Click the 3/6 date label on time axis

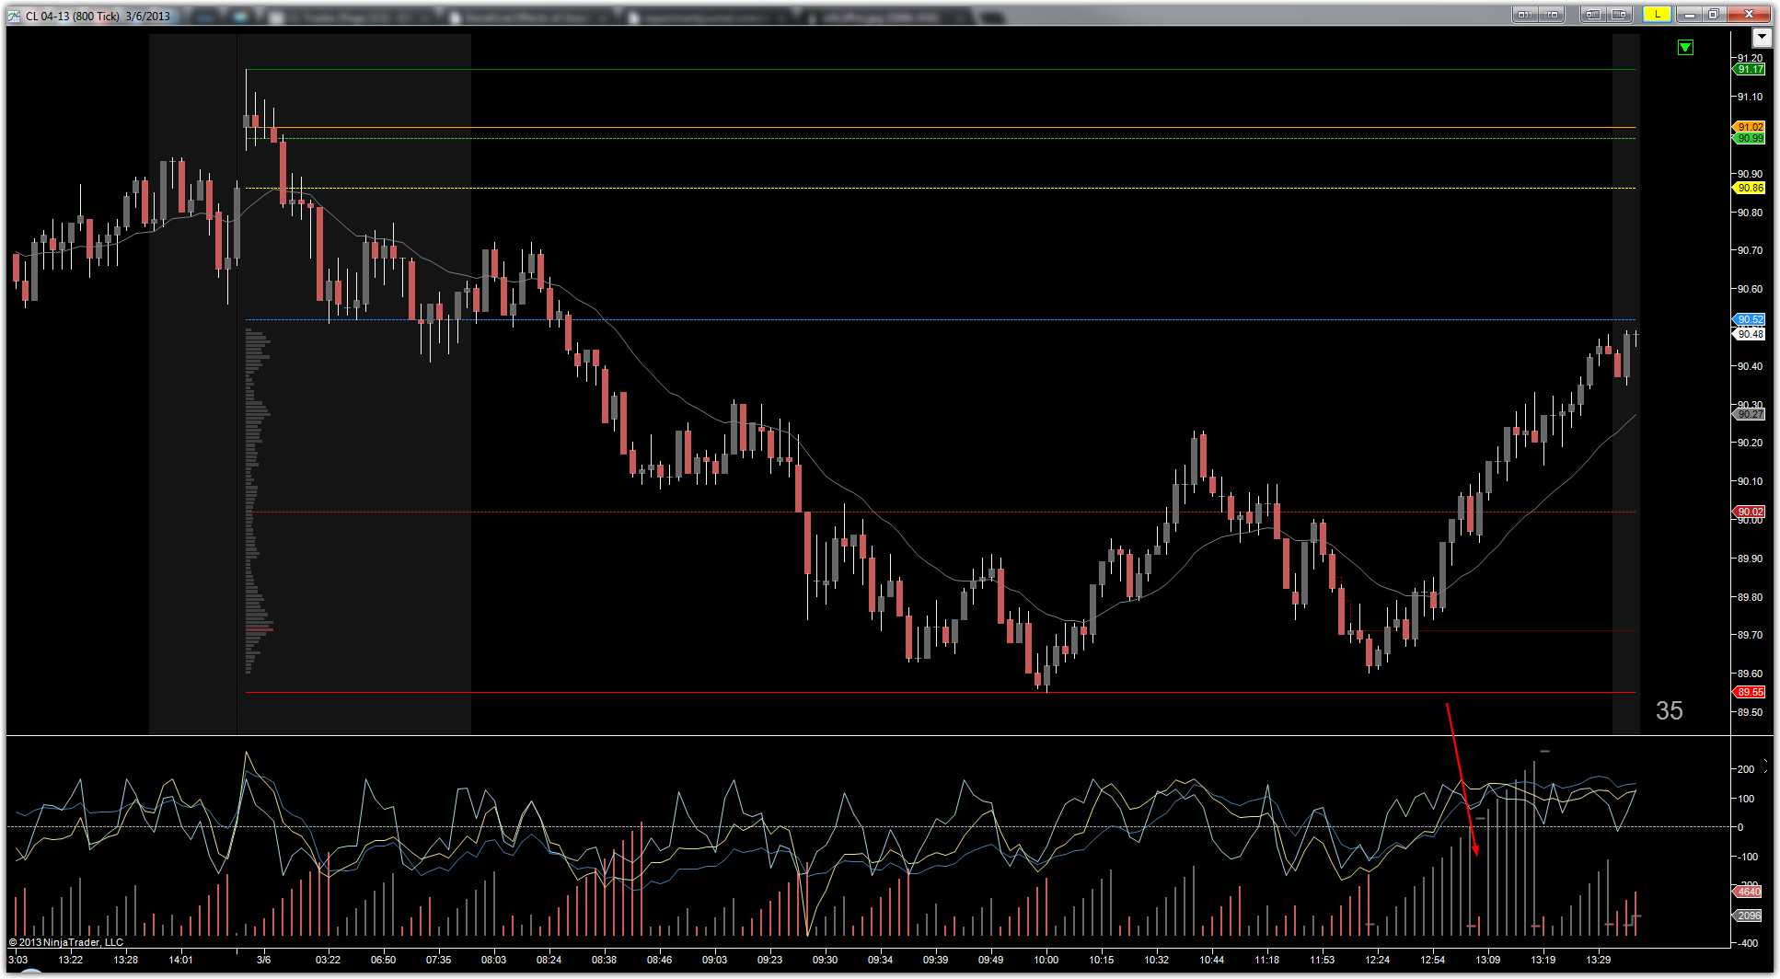(264, 960)
